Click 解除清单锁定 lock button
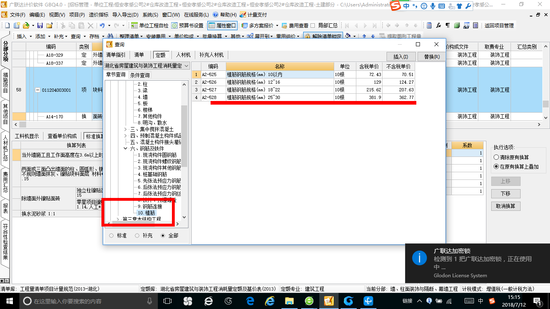 click(x=323, y=36)
